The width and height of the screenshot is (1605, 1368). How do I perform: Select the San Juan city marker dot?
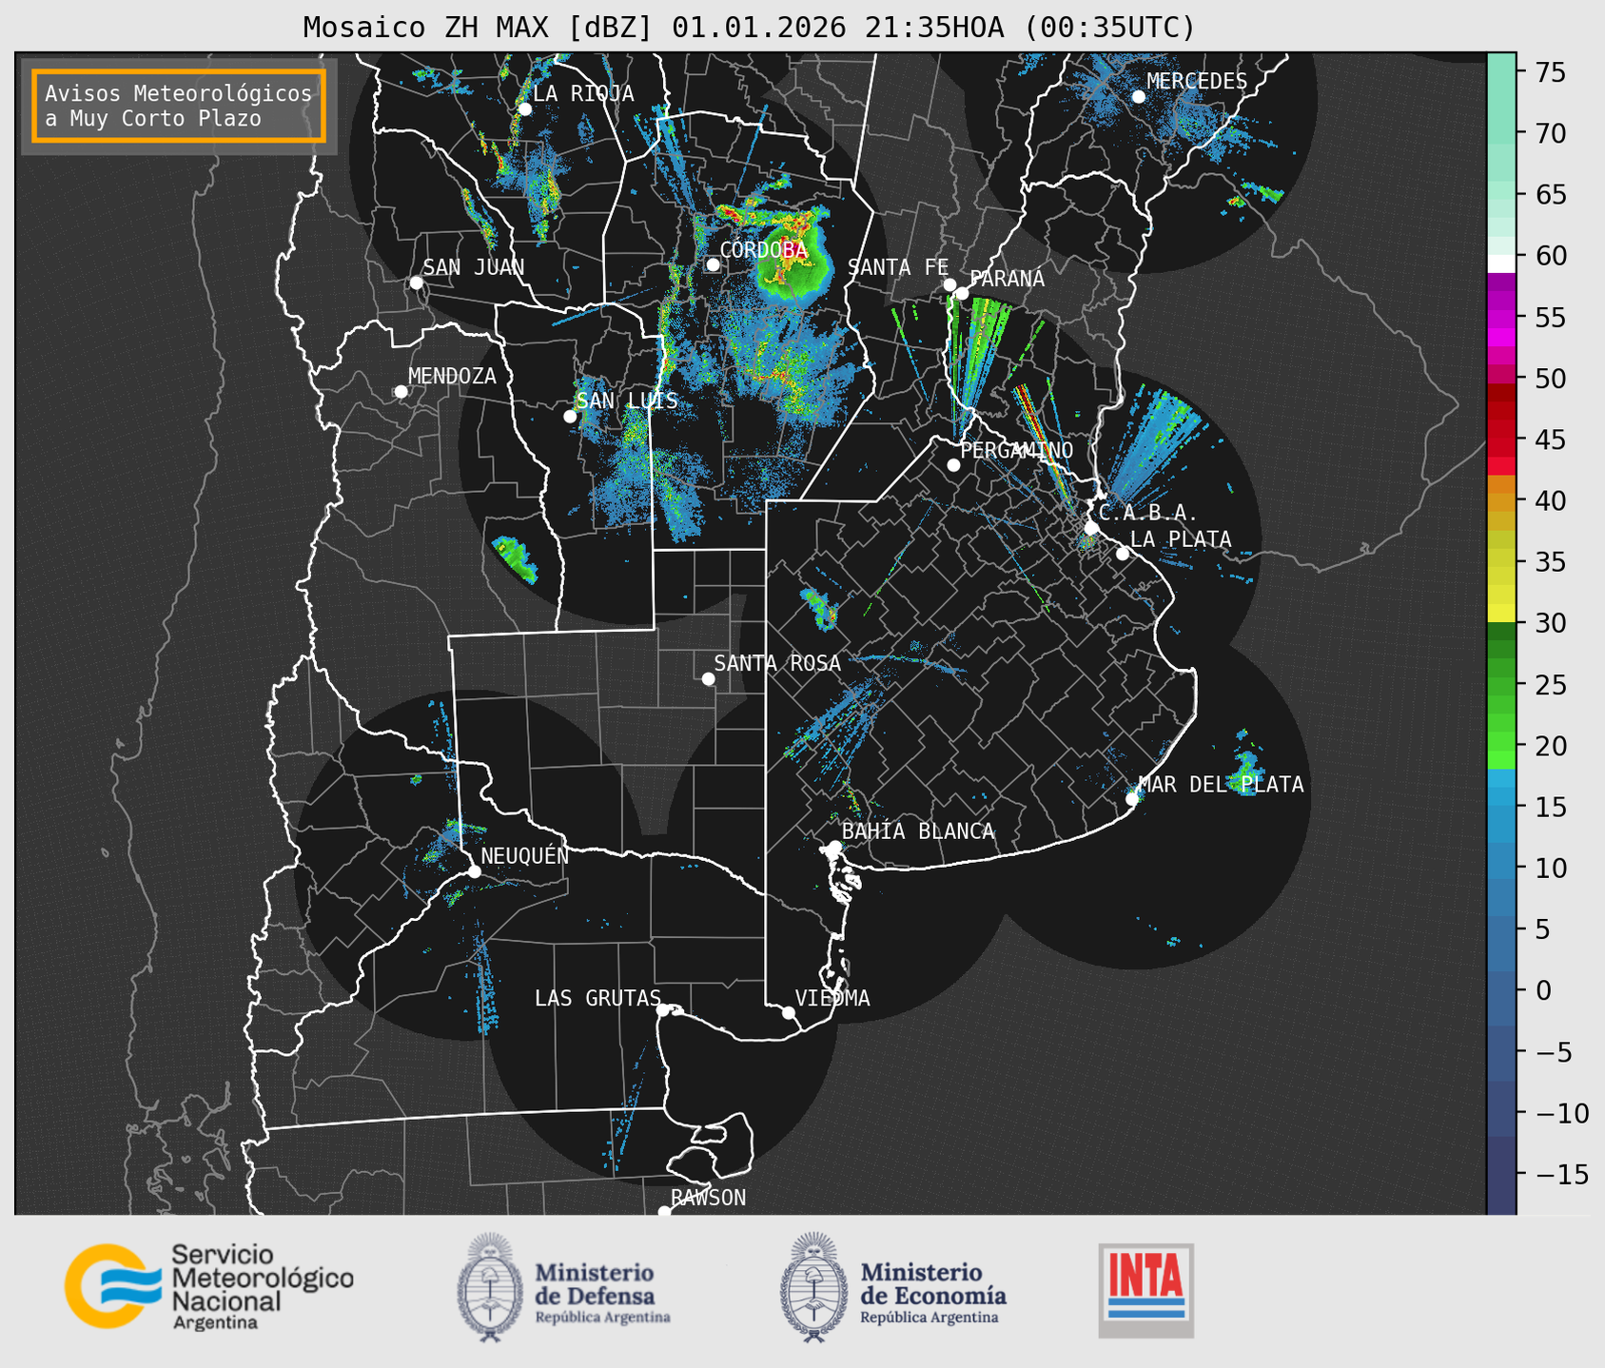pos(416,283)
